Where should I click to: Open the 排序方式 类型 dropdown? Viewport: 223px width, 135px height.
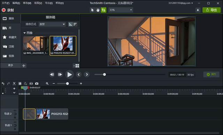coord(52,24)
